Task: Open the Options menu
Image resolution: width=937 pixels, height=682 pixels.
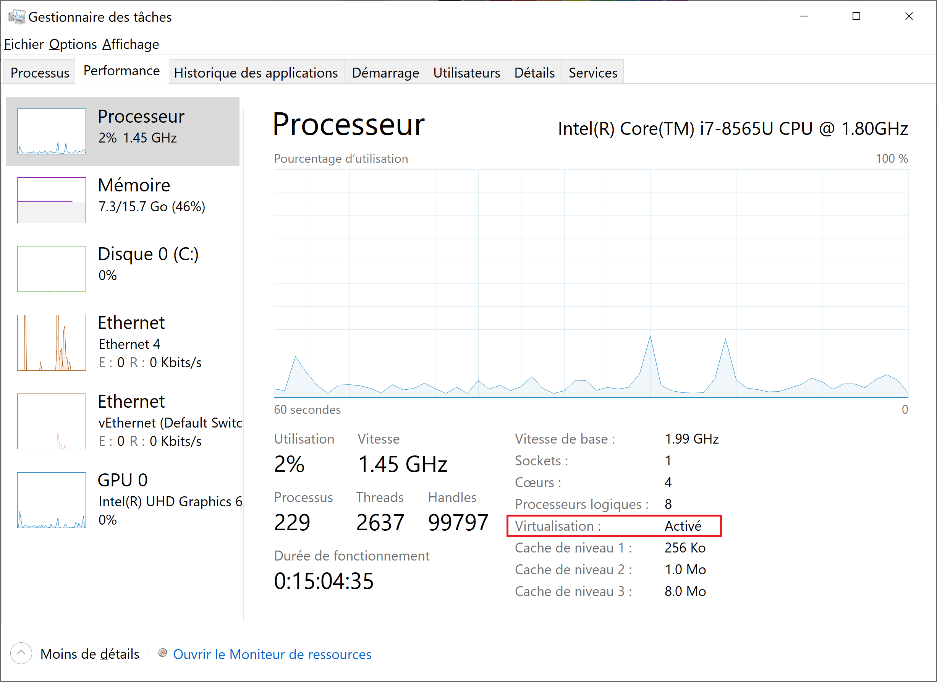Action: tap(73, 44)
